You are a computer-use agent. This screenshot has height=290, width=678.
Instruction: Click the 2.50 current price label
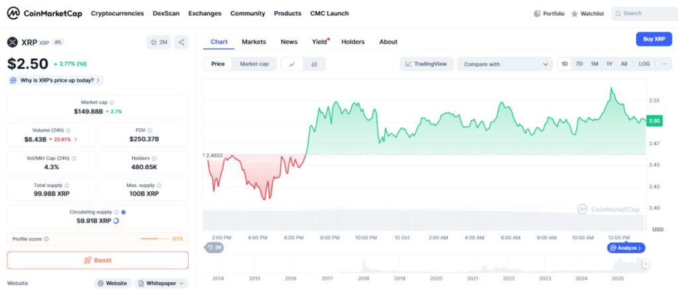pos(654,122)
